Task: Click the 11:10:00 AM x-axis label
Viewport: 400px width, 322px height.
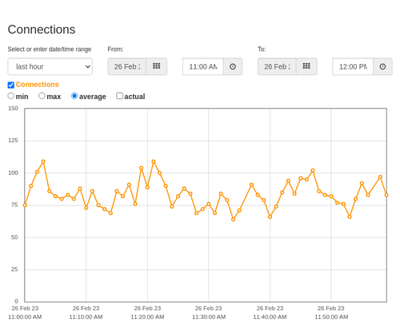Action: tap(86, 312)
